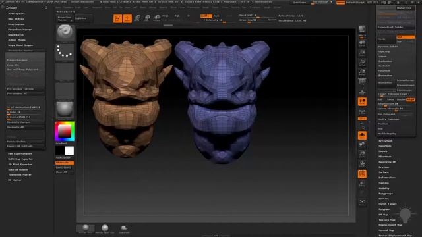Toggle the Transp transparency icon
The image size is (422, 237).
(362, 184)
